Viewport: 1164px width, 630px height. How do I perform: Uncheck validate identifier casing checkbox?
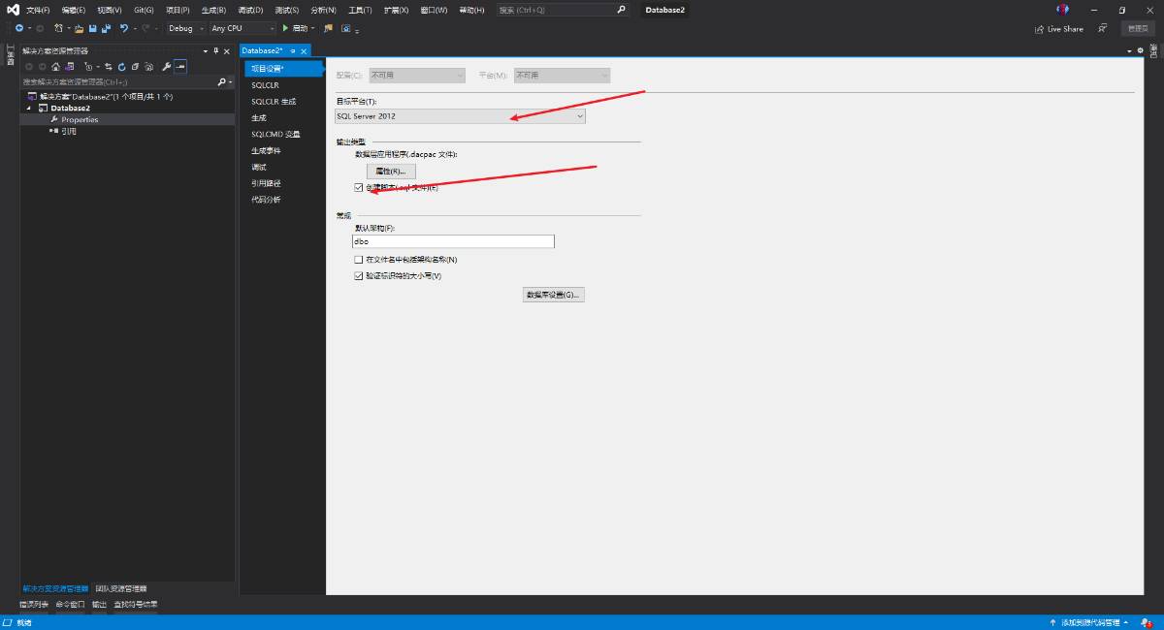(x=360, y=276)
